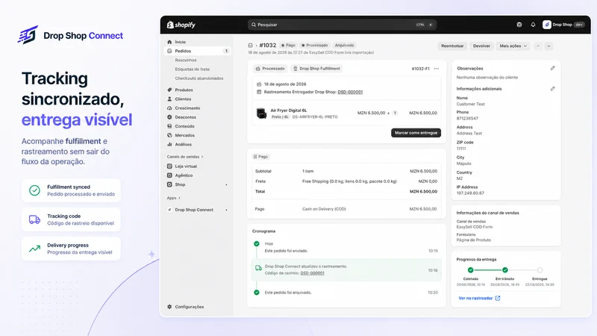Open the Pedidos menu item

point(197,51)
